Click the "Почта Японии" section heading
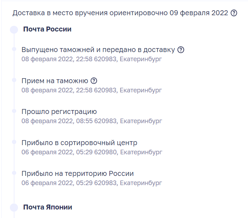248x218 pixels. tap(48, 207)
